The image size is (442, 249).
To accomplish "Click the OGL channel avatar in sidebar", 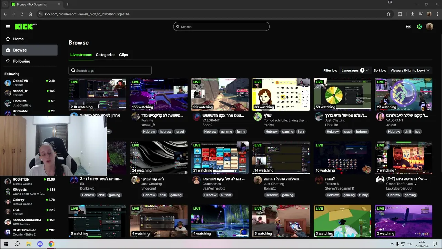I will 8,212.
